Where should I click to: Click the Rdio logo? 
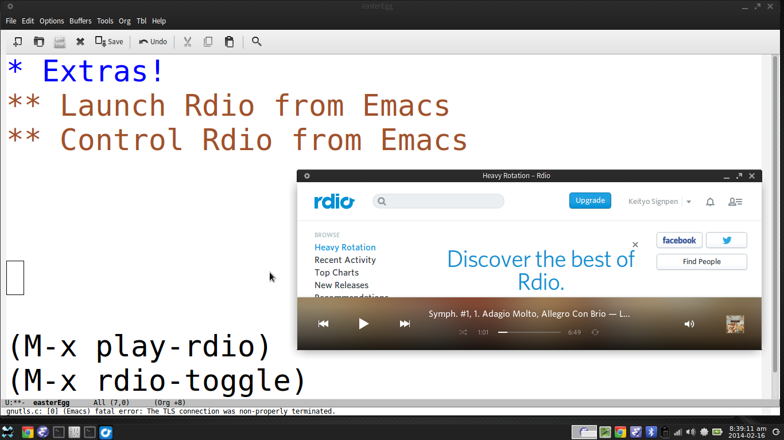pos(335,202)
